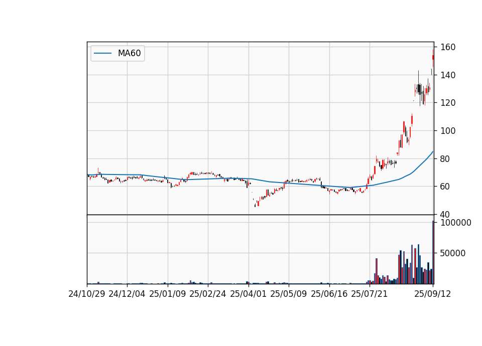Viewport: 482px width, 346px height.
Task: Click the 24/12/04 date label
Action: click(127, 294)
